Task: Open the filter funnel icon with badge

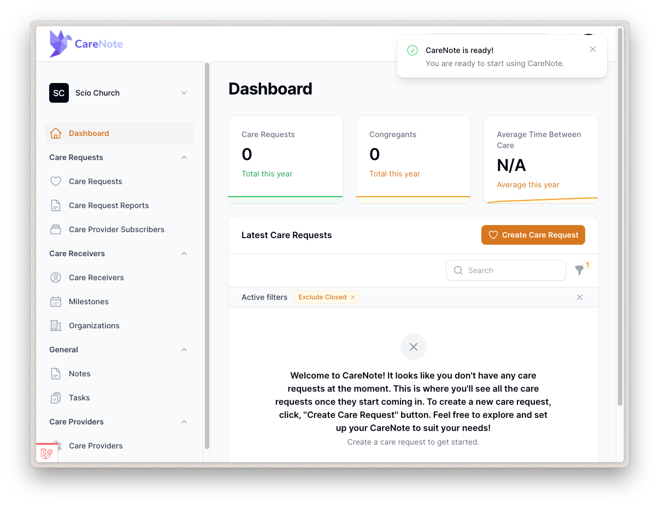Action: click(x=579, y=270)
